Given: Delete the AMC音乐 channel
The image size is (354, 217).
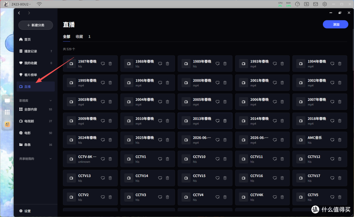Looking at the screenshot, I should 340,140.
